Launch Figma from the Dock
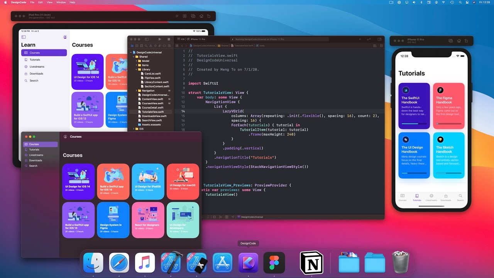494x278 pixels. (x=274, y=263)
